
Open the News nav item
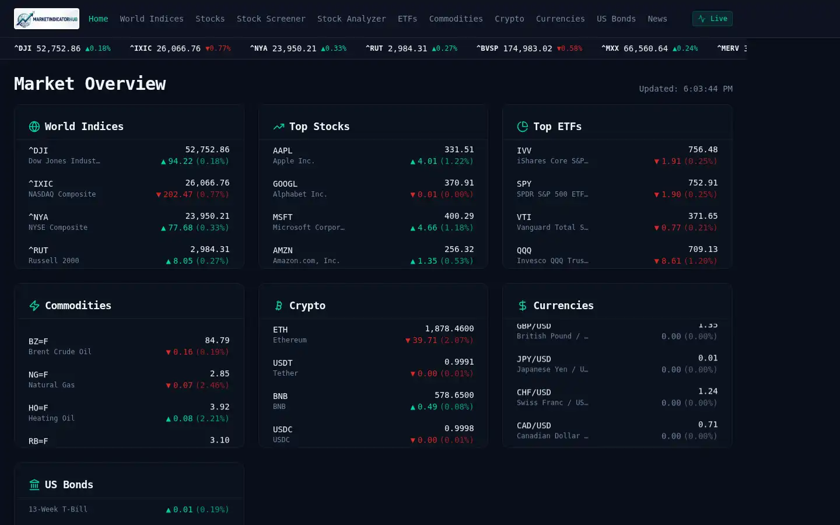(657, 19)
